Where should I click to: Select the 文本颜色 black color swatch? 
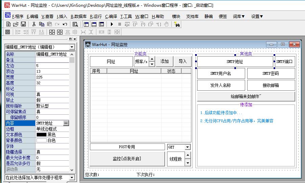point(42,135)
